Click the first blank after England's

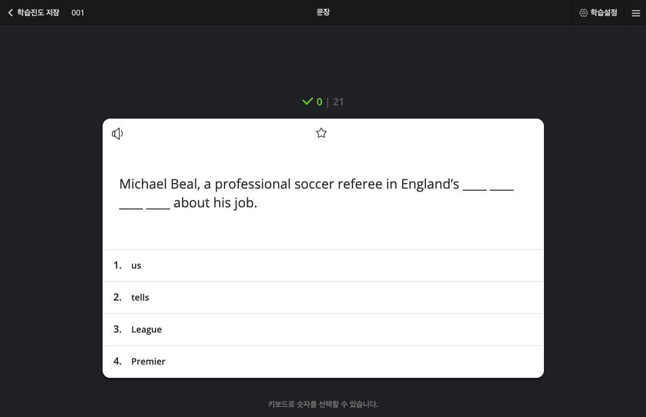[x=474, y=189]
